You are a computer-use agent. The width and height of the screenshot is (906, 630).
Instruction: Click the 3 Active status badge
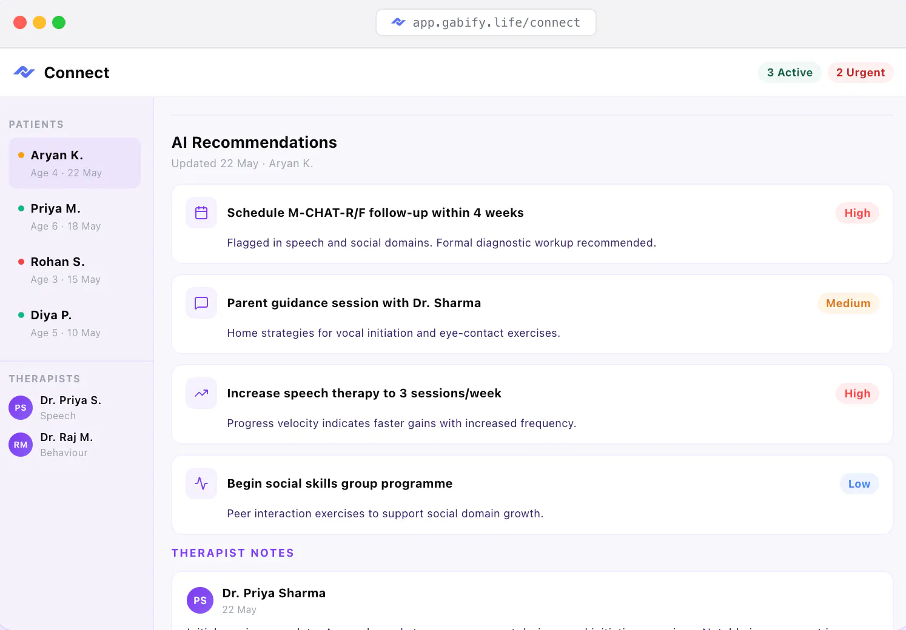[x=790, y=73]
